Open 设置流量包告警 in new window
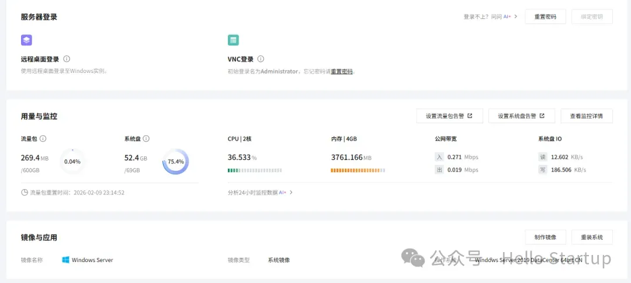The width and height of the screenshot is (631, 283). tap(449, 116)
